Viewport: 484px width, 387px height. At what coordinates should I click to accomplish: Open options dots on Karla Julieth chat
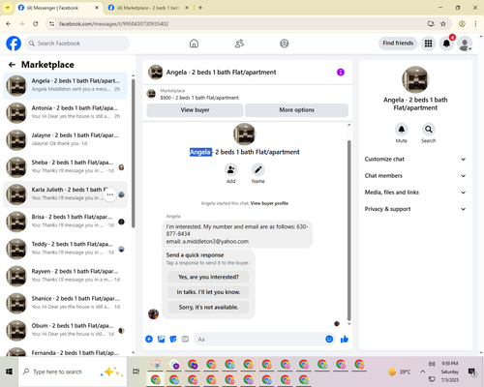[x=110, y=194]
